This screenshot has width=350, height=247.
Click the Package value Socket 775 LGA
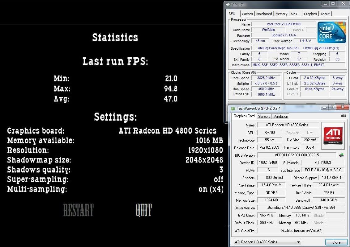pyautogui.click(x=284, y=35)
